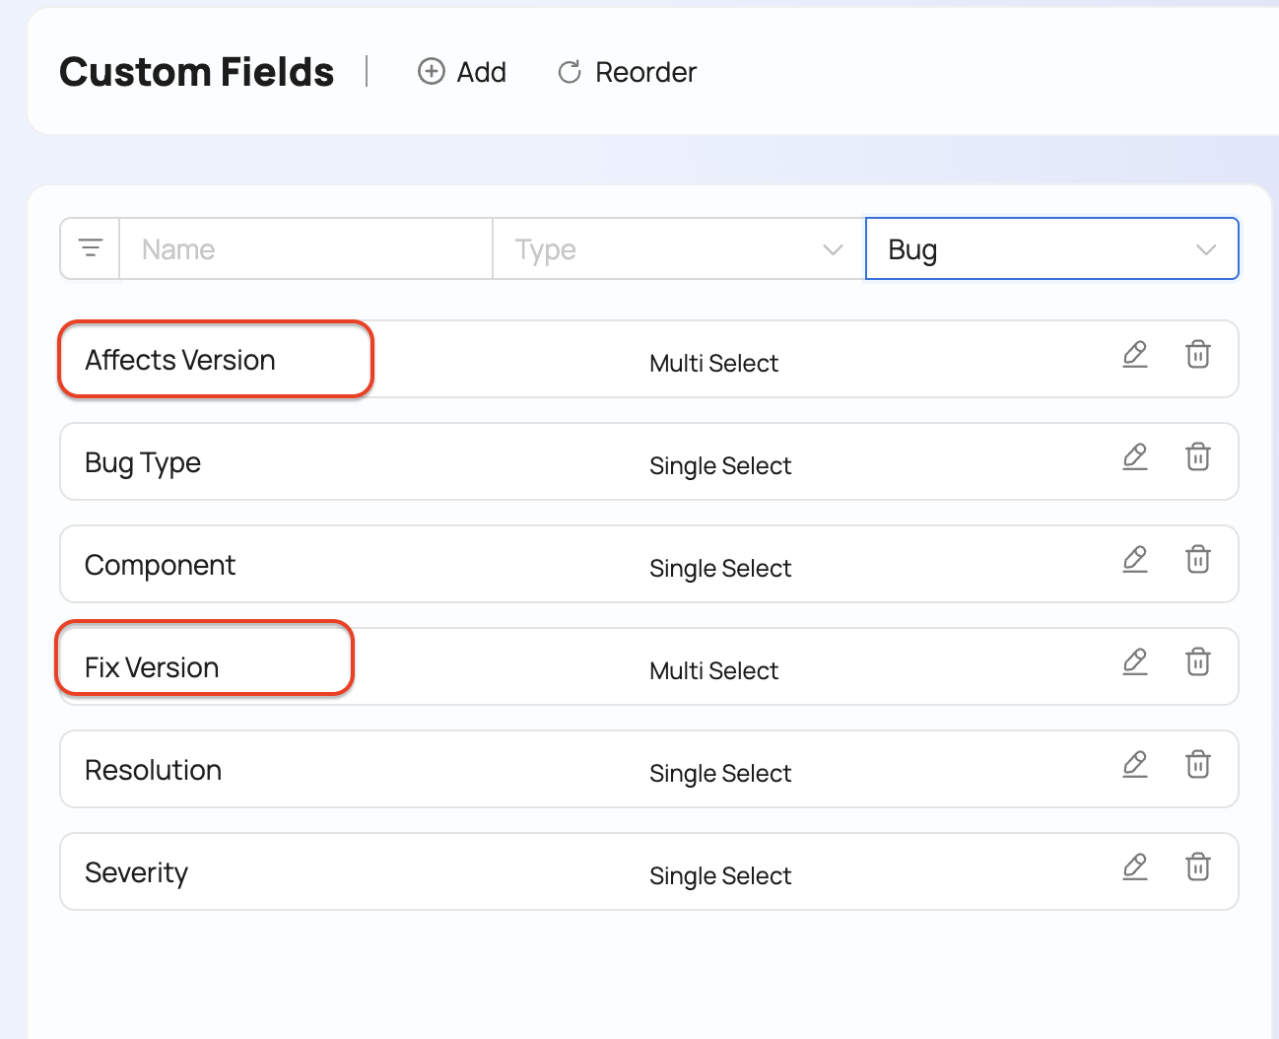This screenshot has height=1039, width=1279.
Task: Edit the Bug Type field
Action: click(1135, 457)
